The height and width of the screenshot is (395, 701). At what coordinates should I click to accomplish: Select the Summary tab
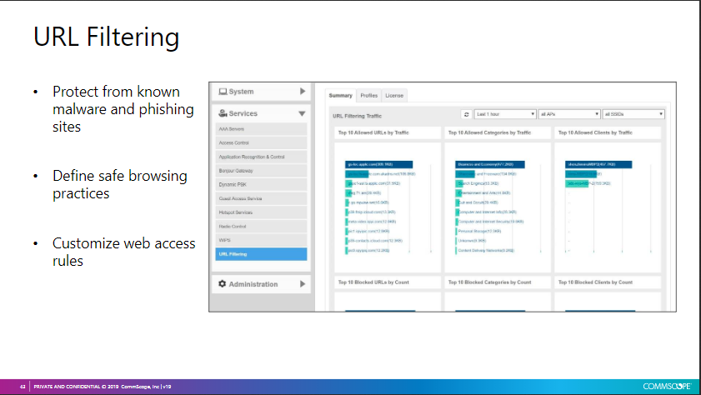pyautogui.click(x=340, y=96)
